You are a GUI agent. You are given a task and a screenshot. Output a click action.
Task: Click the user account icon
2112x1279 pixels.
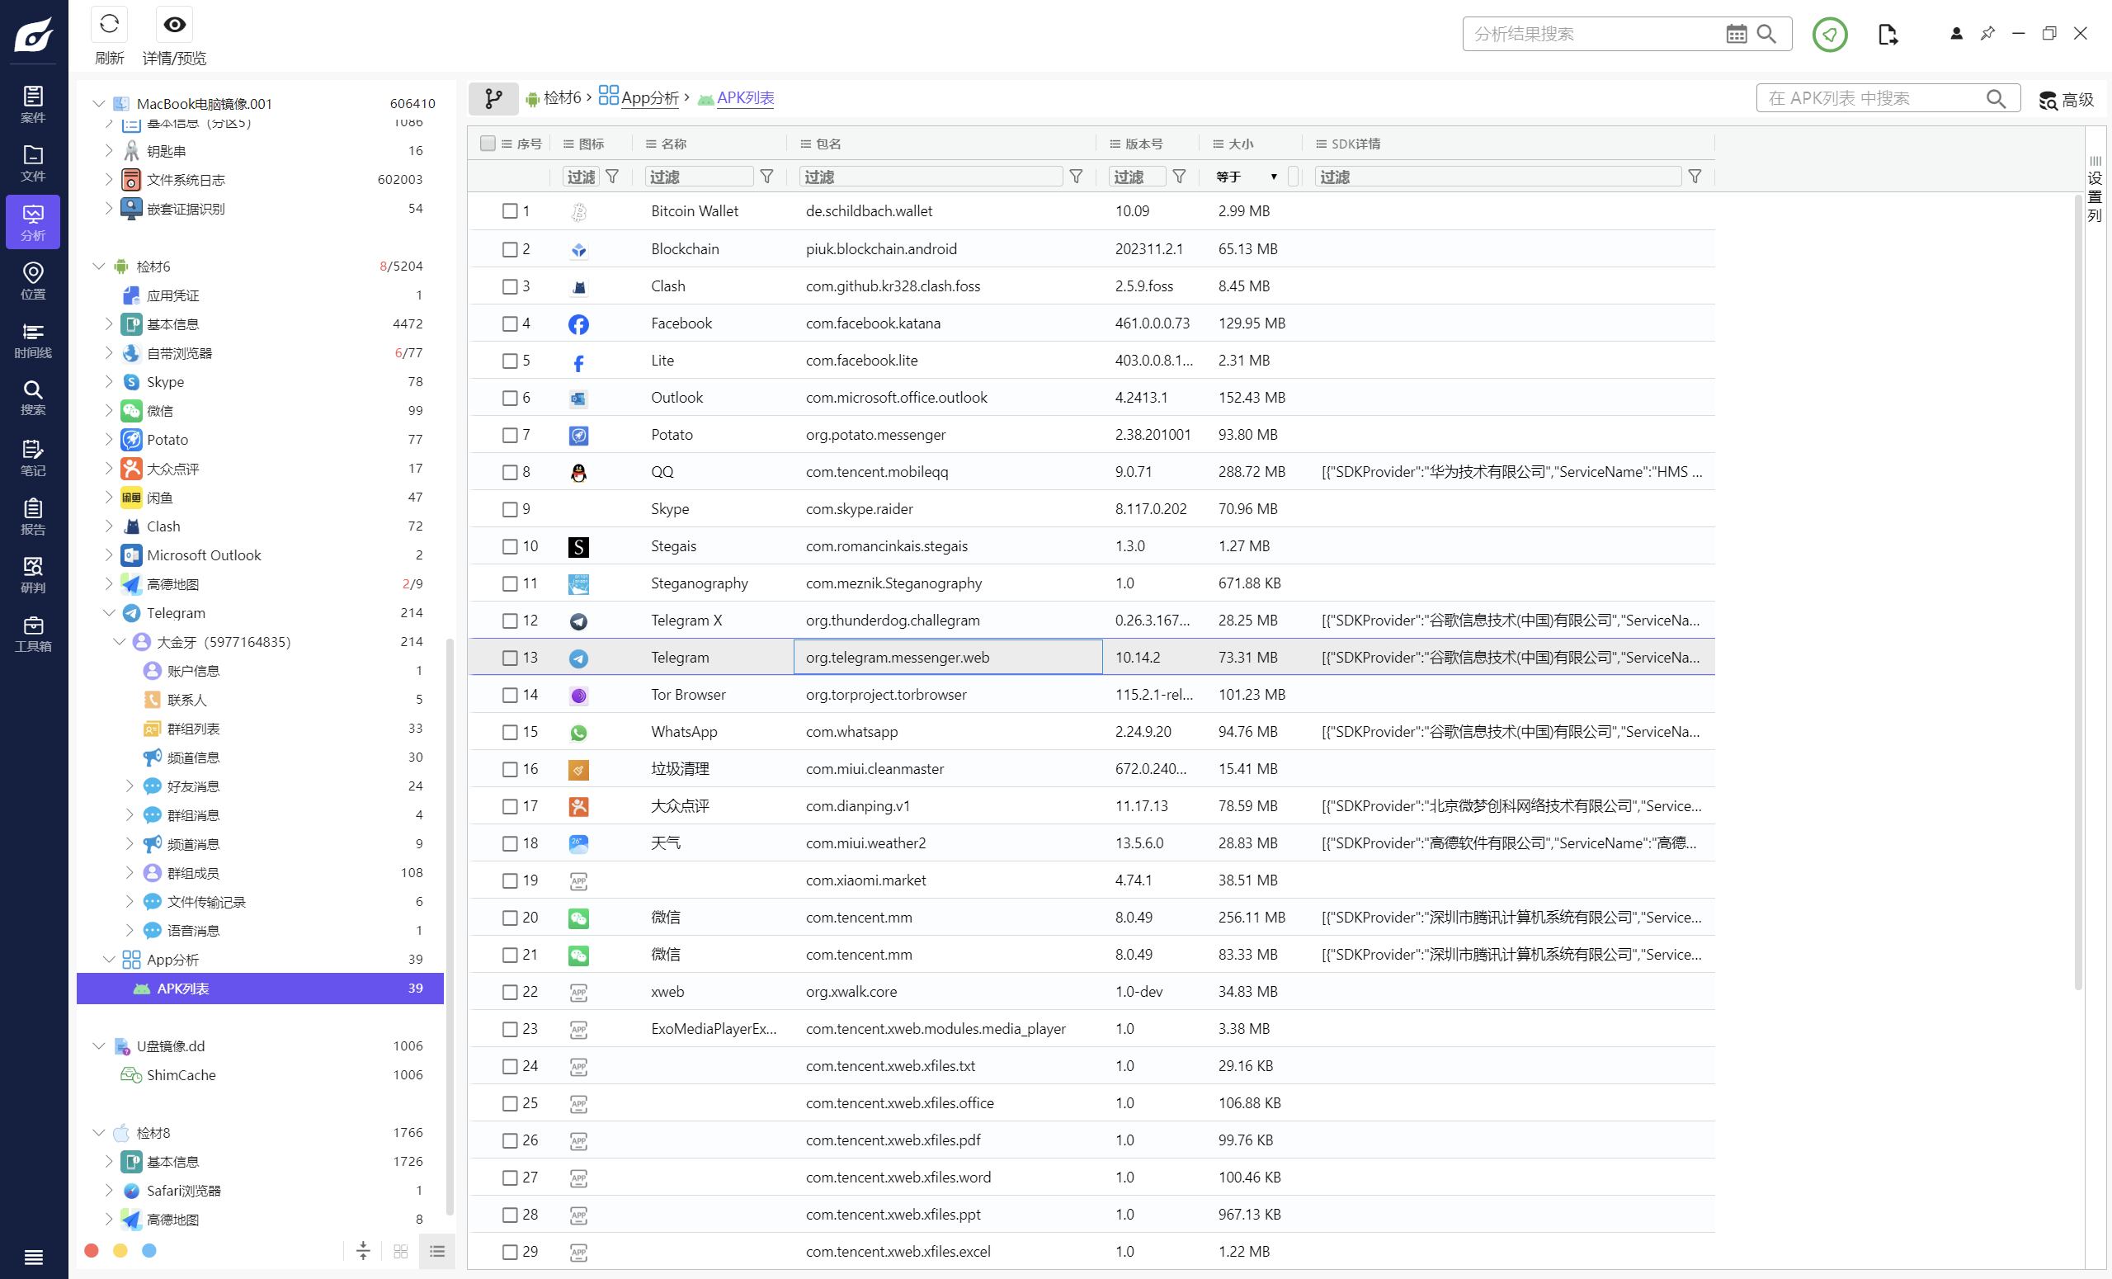click(x=1956, y=34)
